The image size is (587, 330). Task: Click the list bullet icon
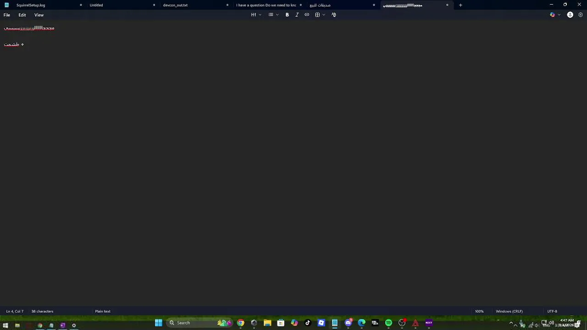271,15
